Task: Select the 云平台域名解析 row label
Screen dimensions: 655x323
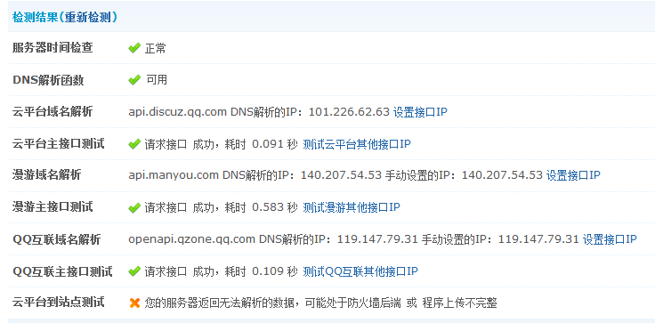Action: point(53,112)
